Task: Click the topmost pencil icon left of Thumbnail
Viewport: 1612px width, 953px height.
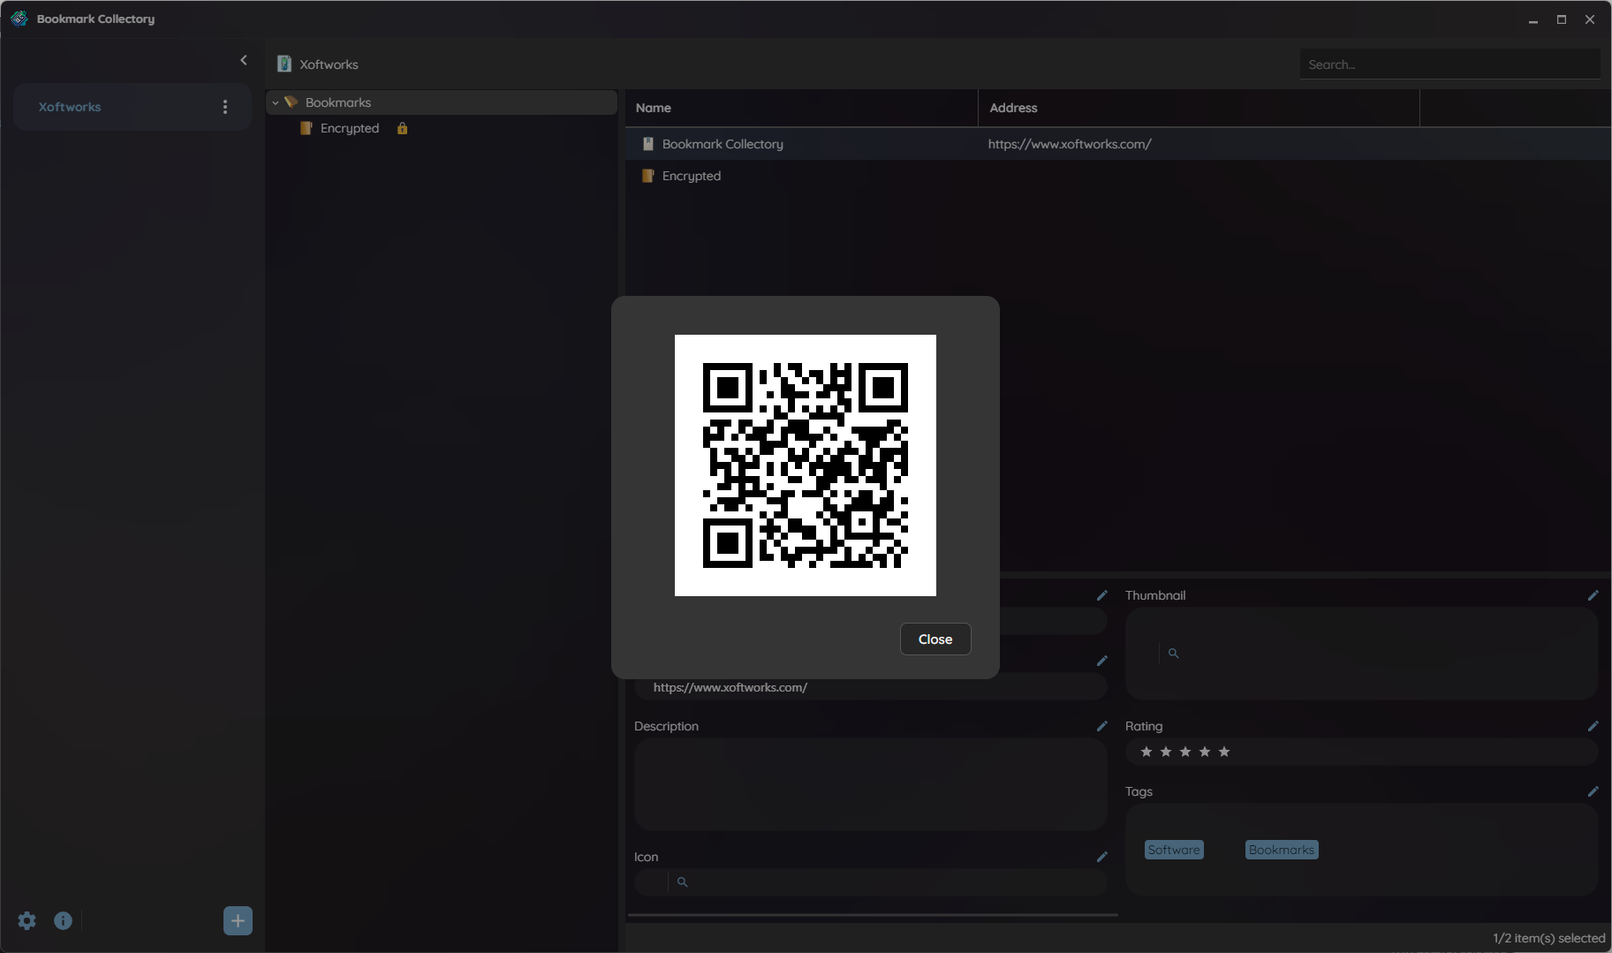Action: point(1101,595)
